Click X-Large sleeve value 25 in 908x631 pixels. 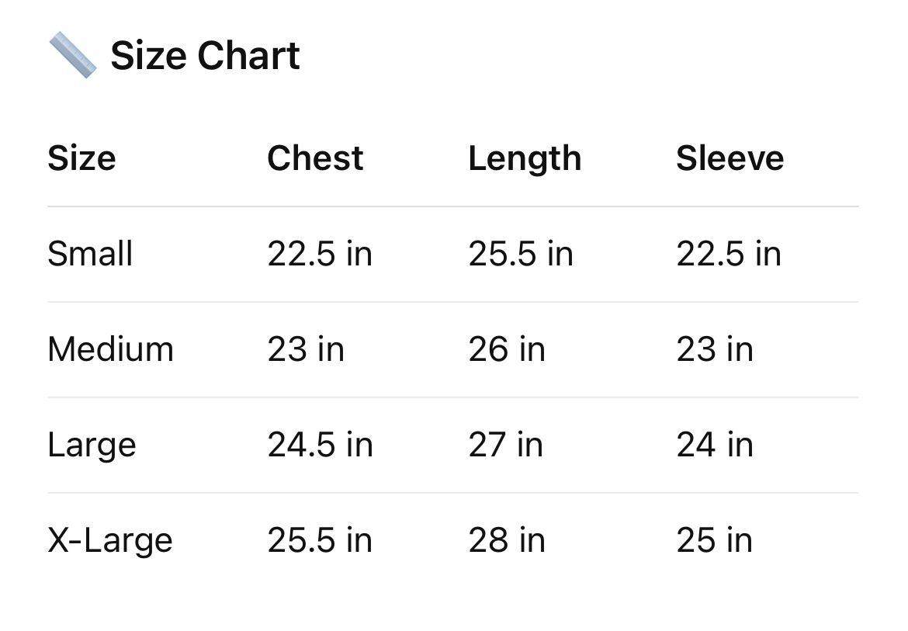pos(715,540)
